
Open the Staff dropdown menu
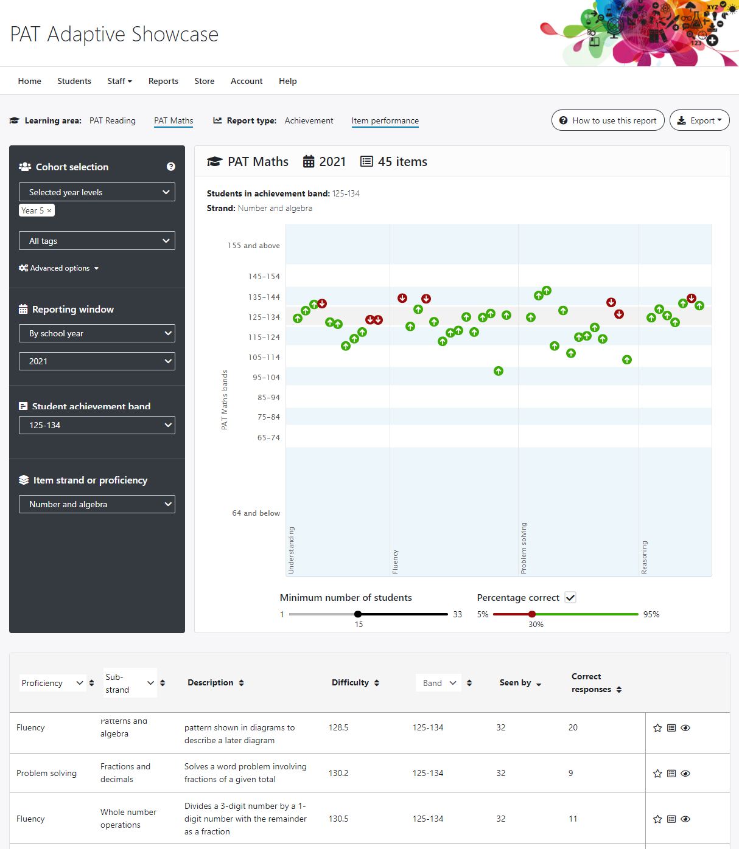point(120,81)
